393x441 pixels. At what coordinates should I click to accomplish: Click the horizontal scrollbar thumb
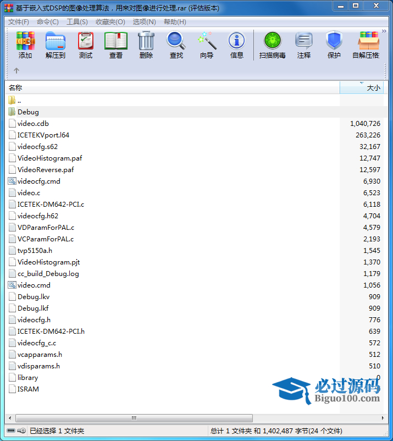pyautogui.click(x=134, y=418)
